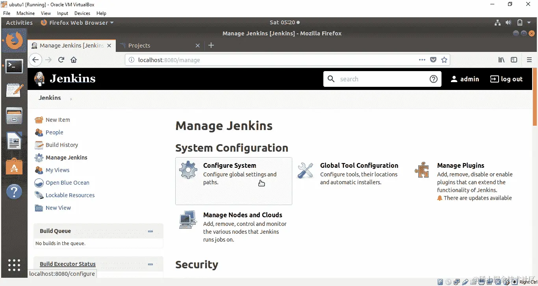Image resolution: width=538 pixels, height=286 pixels.
Task: Open page actions three-dot menu
Action: 422,60
